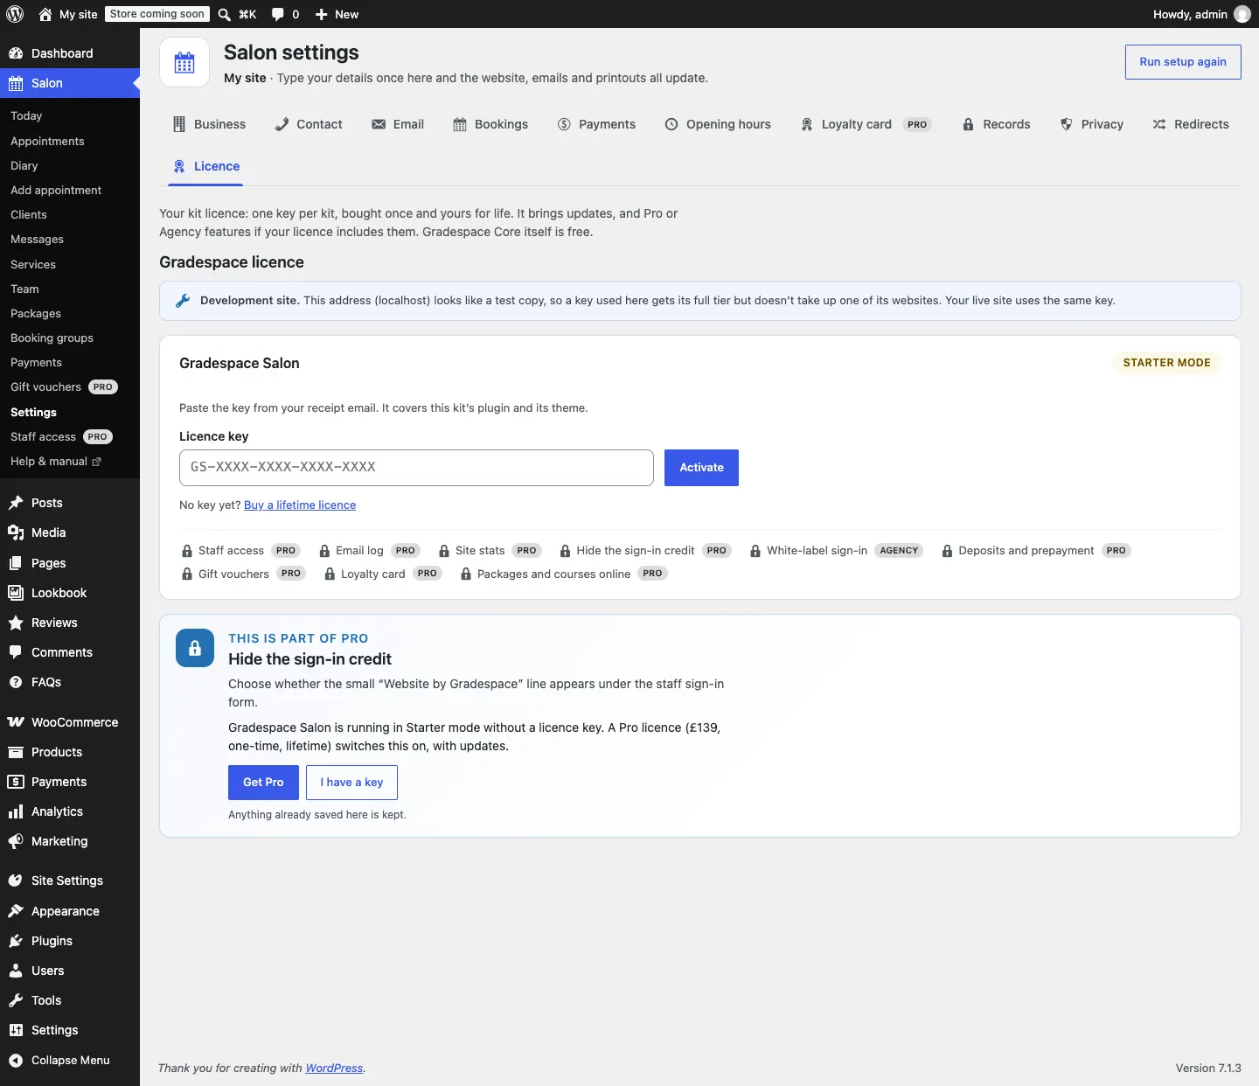
Task: Open Services in the Salon submenu
Action: (x=33, y=264)
